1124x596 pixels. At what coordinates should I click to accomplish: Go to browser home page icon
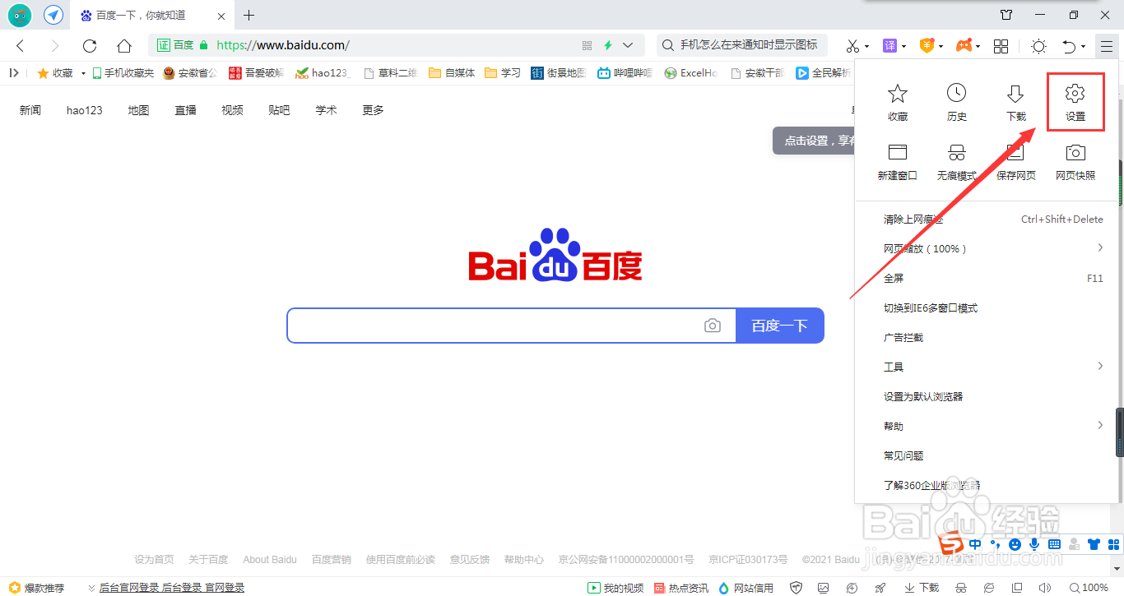pos(123,46)
